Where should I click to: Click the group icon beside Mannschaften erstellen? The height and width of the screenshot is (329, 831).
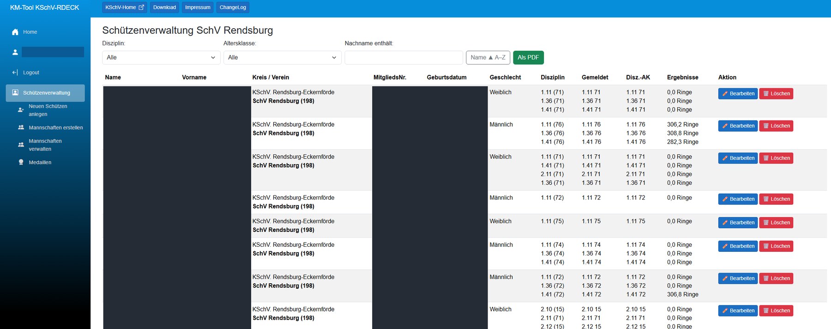click(x=21, y=128)
